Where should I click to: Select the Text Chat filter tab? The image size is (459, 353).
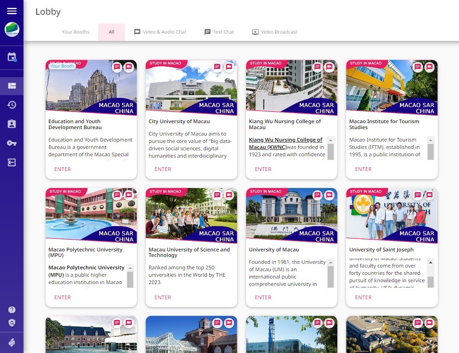[219, 32]
